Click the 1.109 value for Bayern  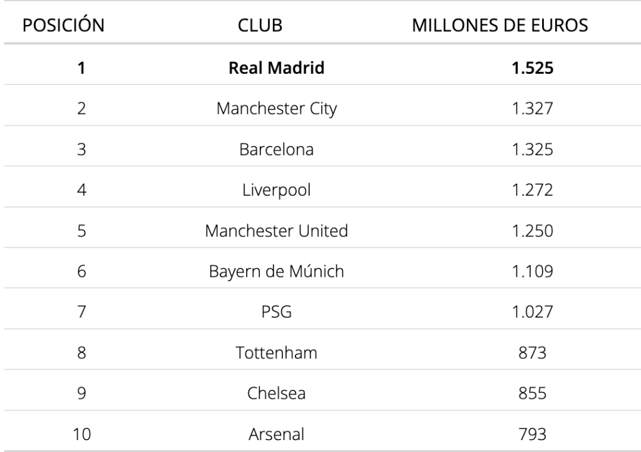coord(532,271)
